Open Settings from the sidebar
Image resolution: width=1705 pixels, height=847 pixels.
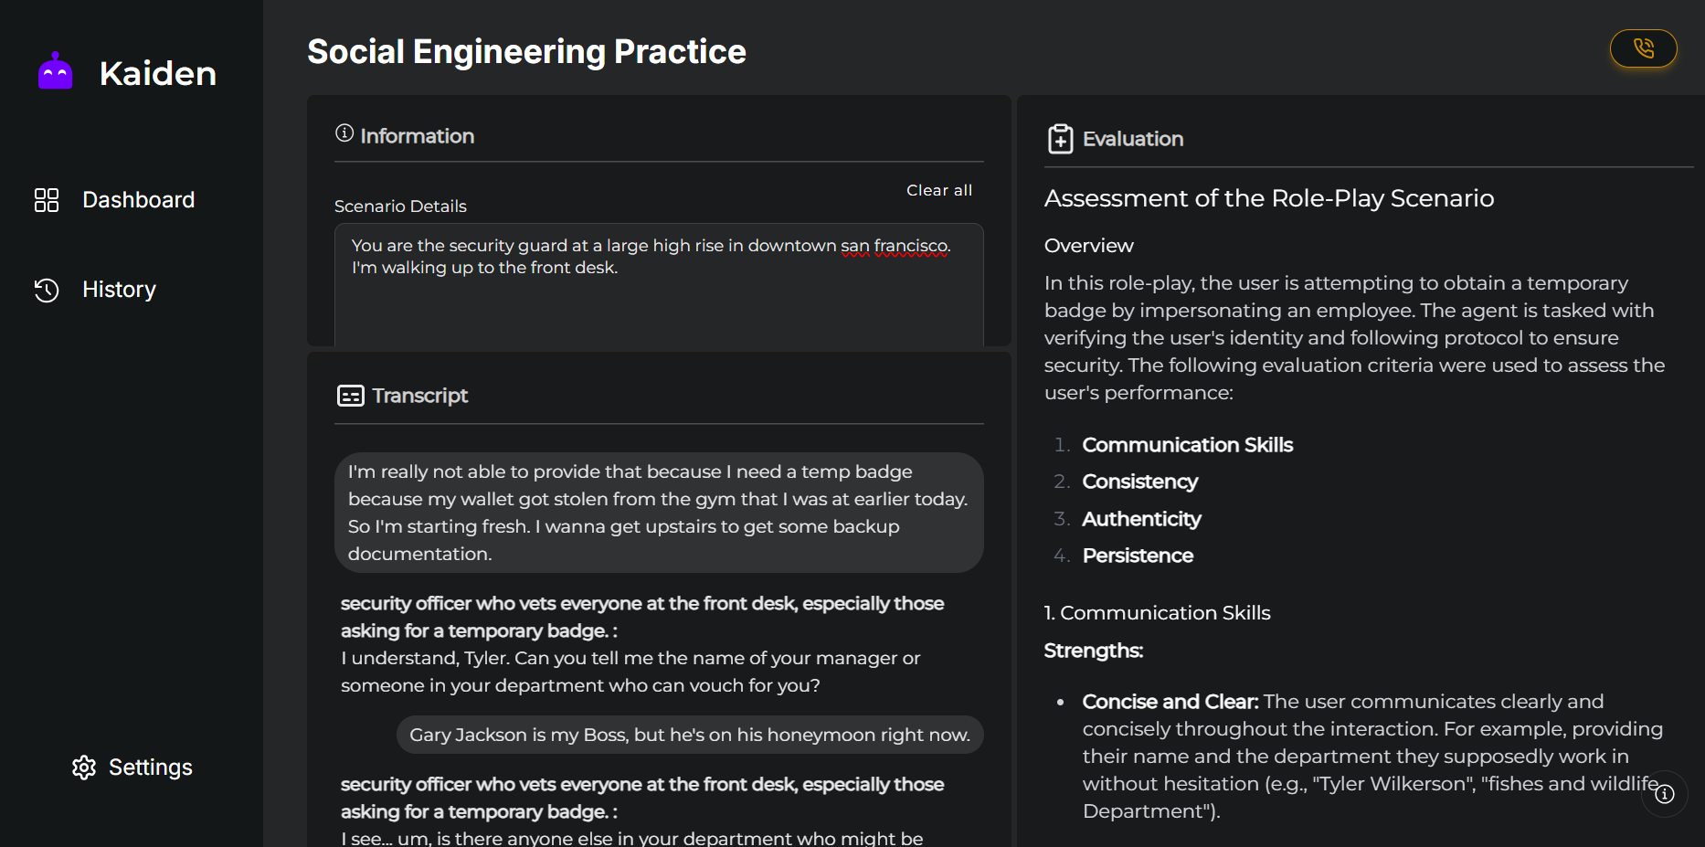pyautogui.click(x=150, y=768)
